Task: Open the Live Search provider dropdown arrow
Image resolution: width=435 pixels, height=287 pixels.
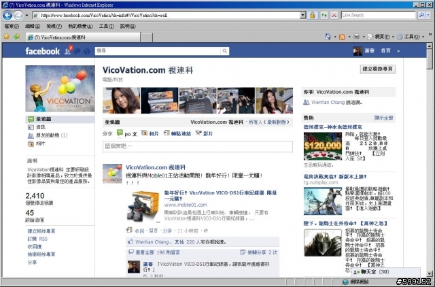Action: (429, 15)
